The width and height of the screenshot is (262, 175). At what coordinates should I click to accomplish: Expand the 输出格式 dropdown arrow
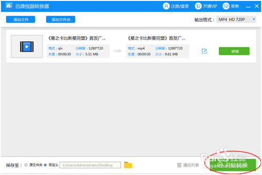tap(254, 19)
